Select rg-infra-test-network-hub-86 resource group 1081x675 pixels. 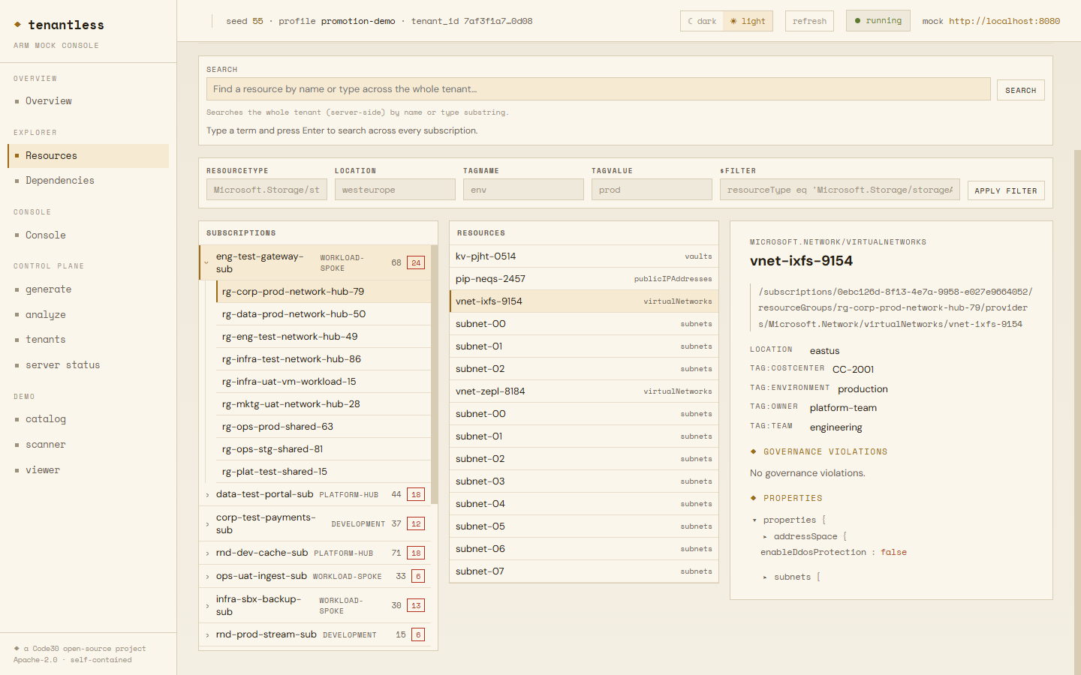tap(324, 359)
